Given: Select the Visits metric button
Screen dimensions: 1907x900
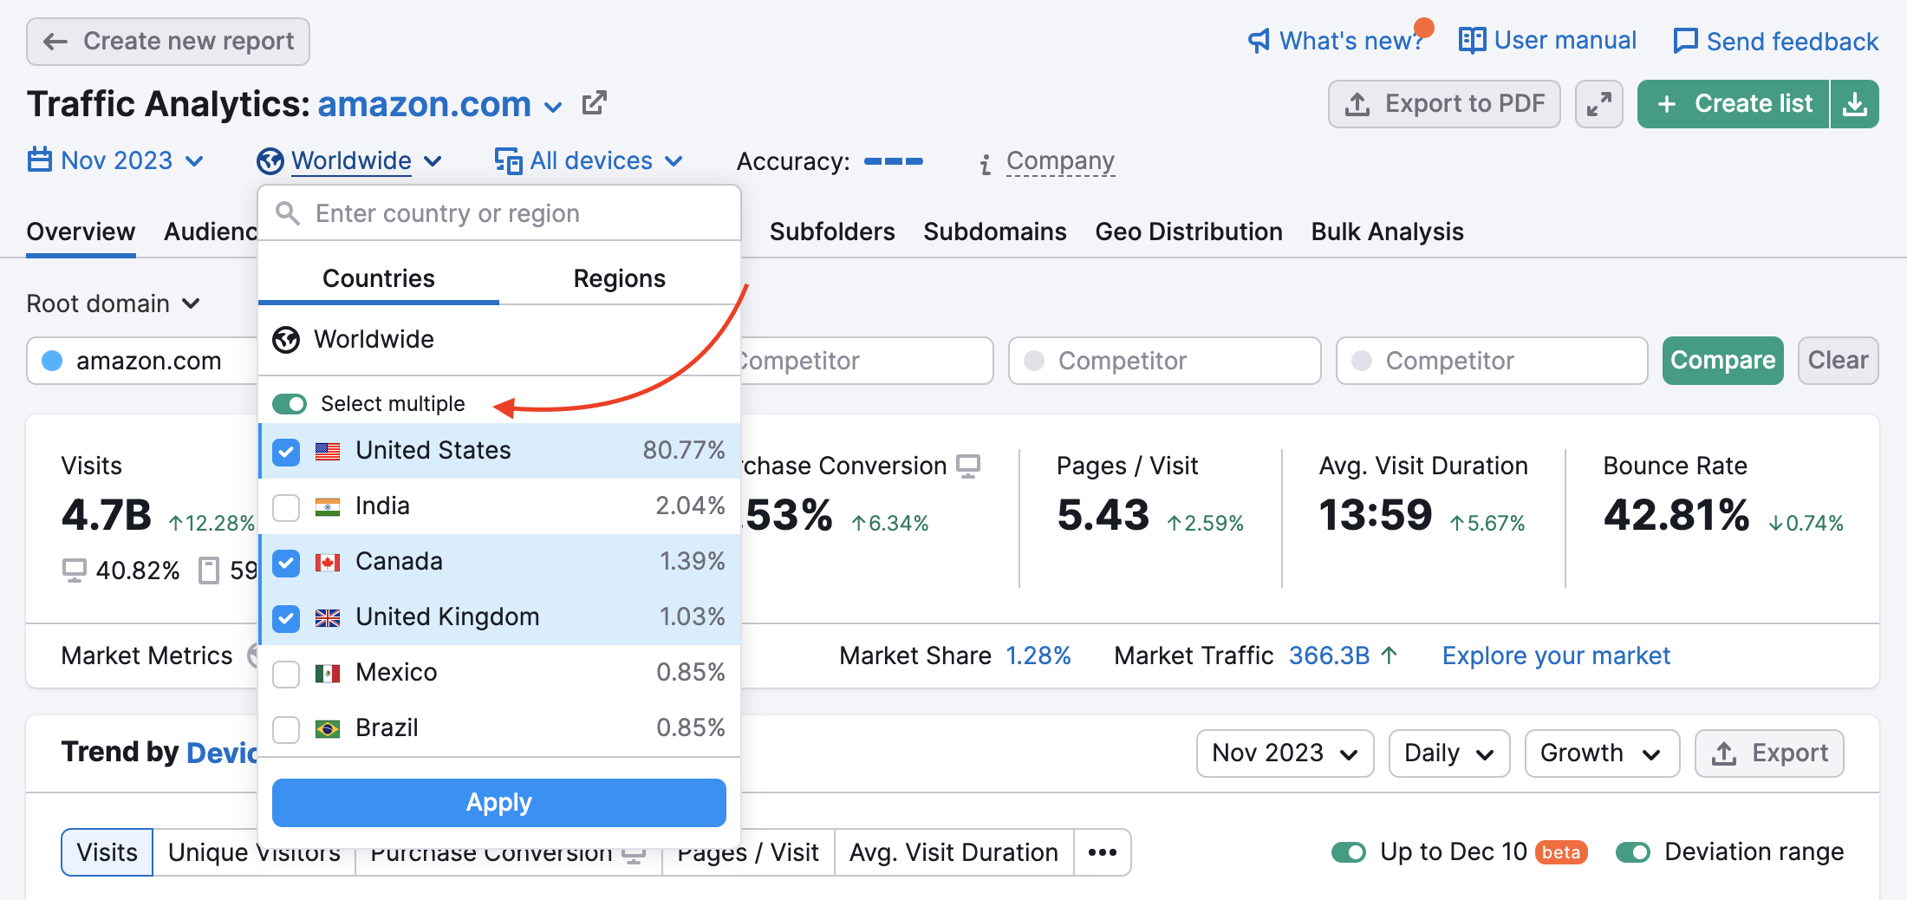Looking at the screenshot, I should pyautogui.click(x=107, y=852).
